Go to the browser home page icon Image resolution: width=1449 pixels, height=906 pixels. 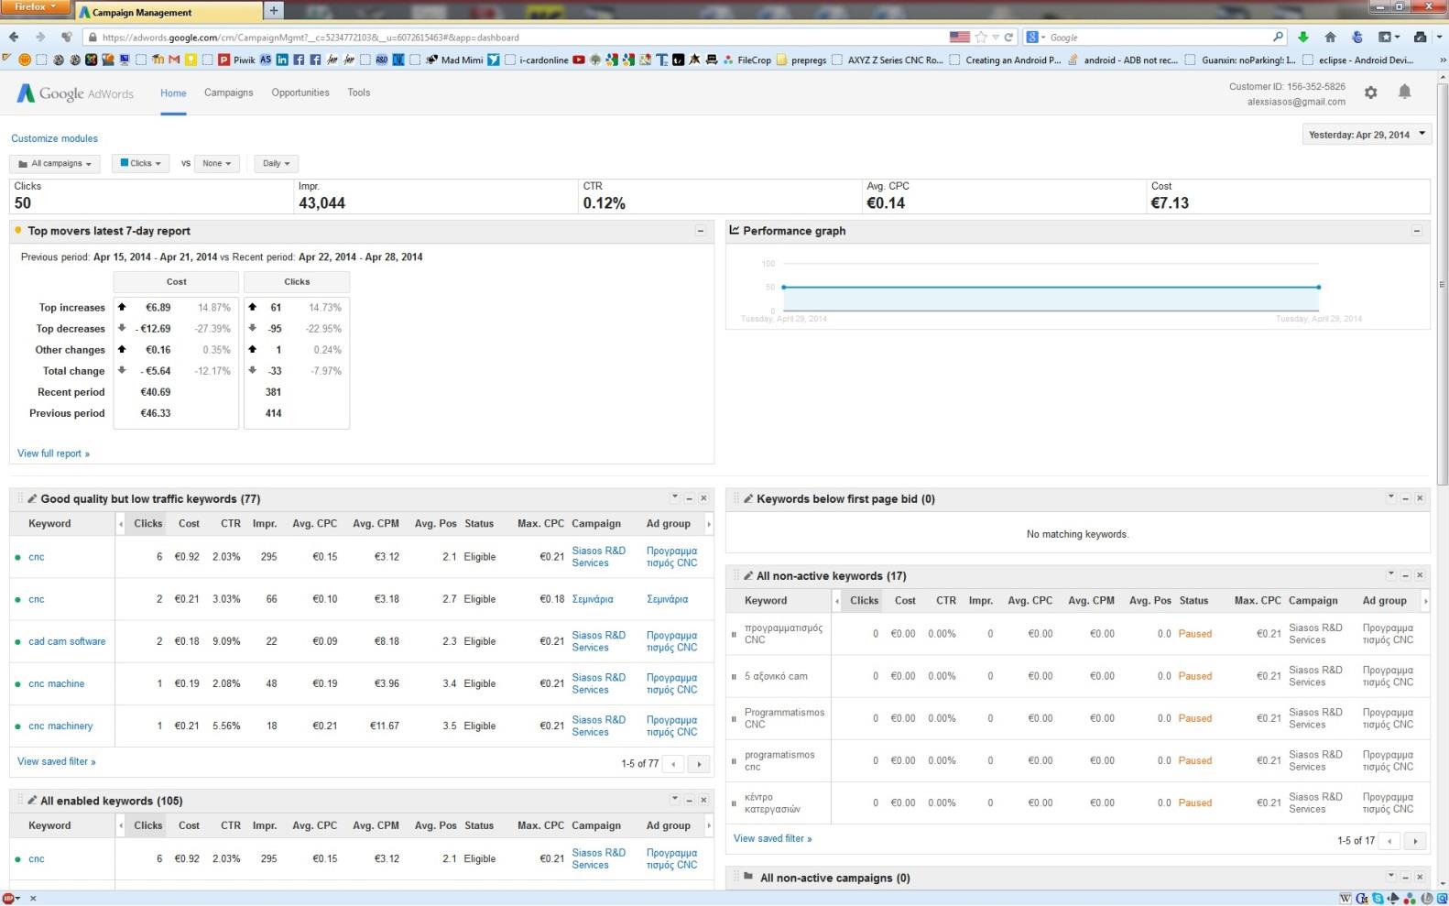pos(1330,38)
